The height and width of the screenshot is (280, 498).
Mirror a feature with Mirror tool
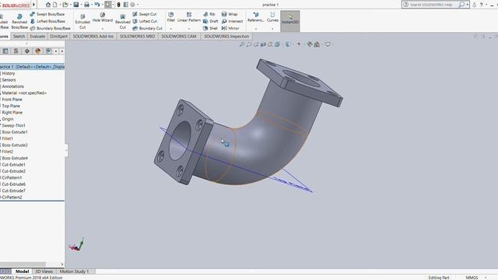[x=230, y=28]
